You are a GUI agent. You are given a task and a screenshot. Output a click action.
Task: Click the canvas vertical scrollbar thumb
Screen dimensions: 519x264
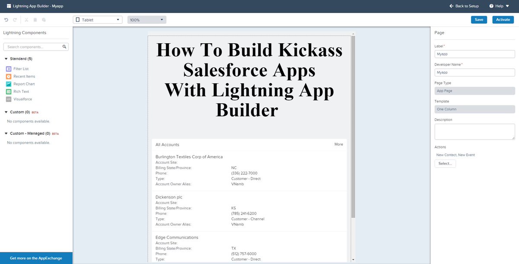tap(353, 127)
